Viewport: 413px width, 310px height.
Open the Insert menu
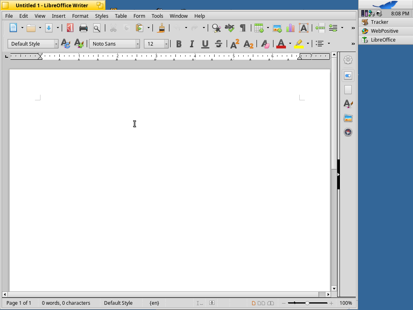coord(58,16)
